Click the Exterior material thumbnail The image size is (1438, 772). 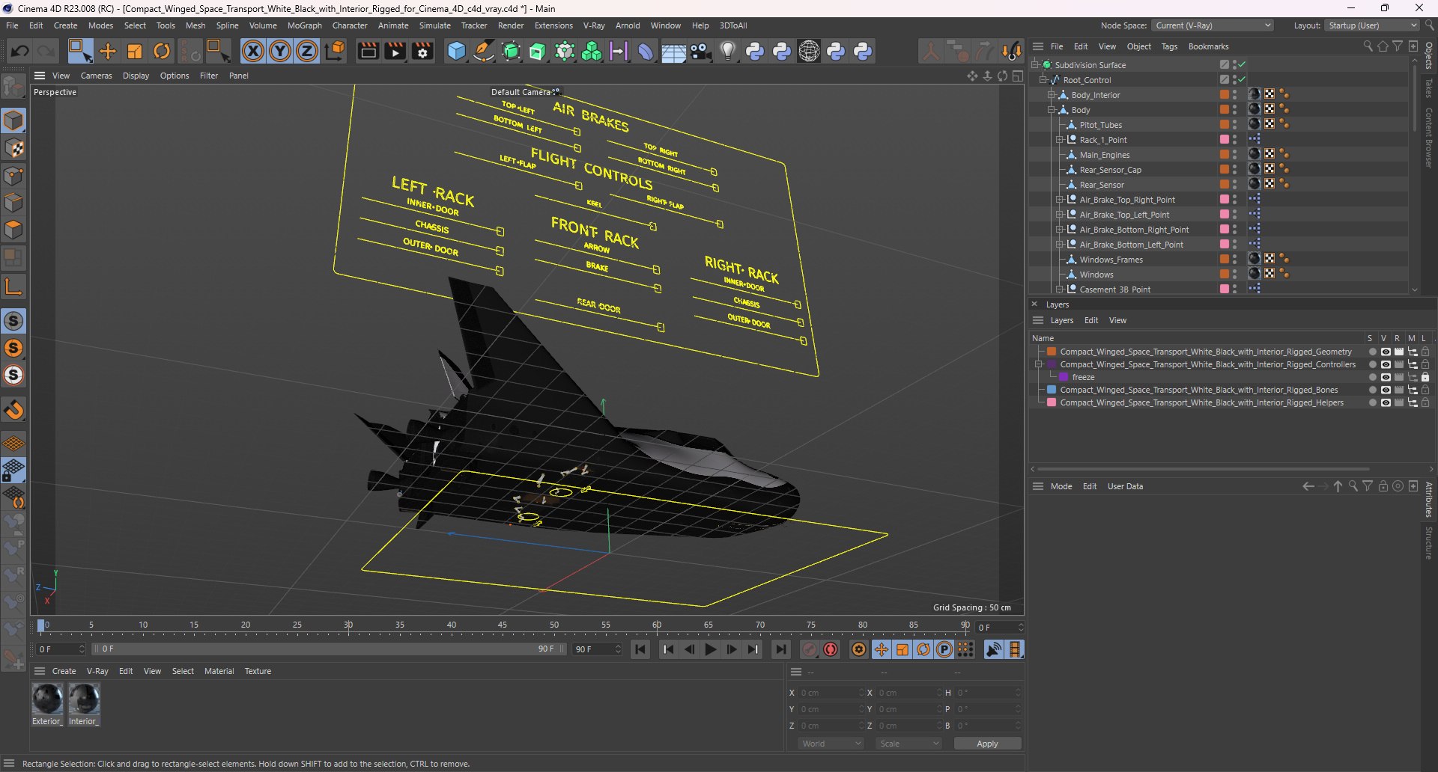click(47, 699)
